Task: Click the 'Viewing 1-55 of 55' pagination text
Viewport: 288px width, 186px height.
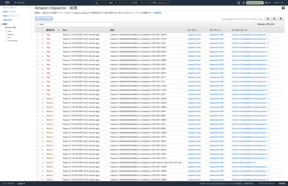Action: point(265,24)
